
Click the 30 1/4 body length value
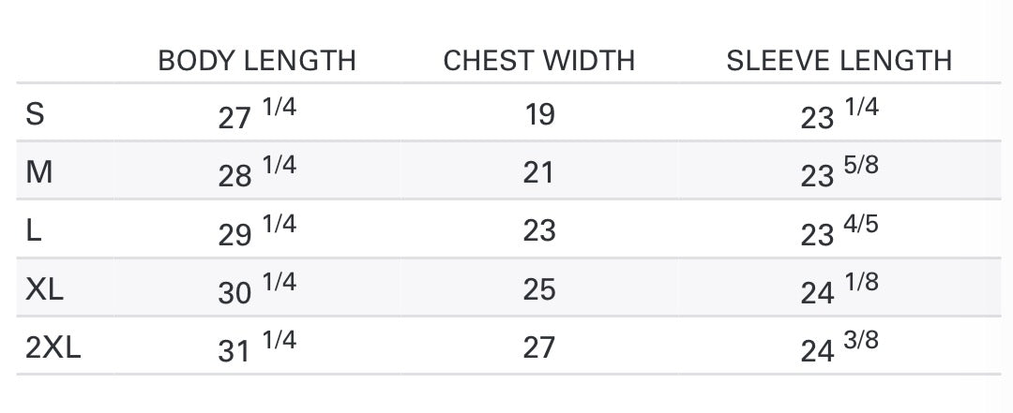coord(257,288)
